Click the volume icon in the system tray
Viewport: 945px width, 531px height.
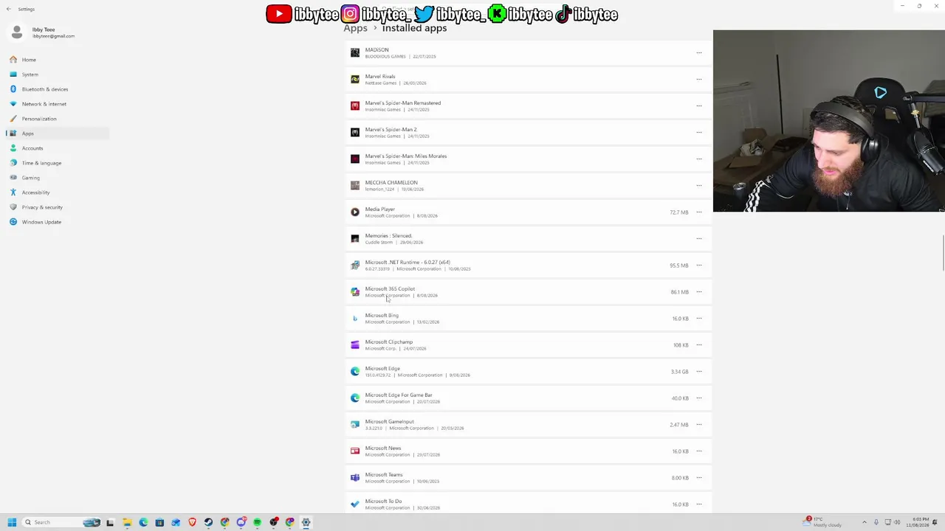click(898, 522)
